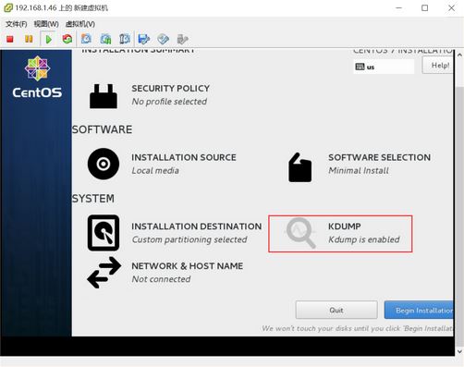The height and width of the screenshot is (367, 464).
Task: Click the Help! button
Action: 438,66
